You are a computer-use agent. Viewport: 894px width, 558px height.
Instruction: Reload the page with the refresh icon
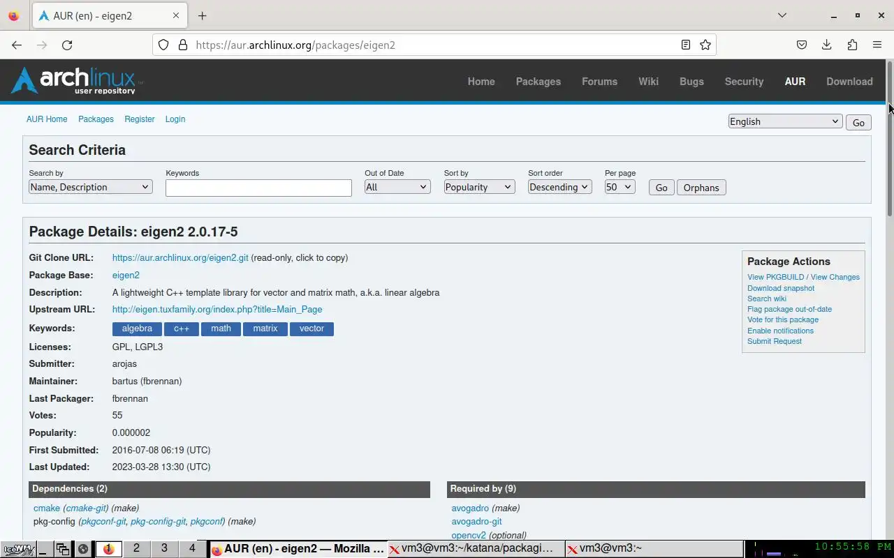67,45
